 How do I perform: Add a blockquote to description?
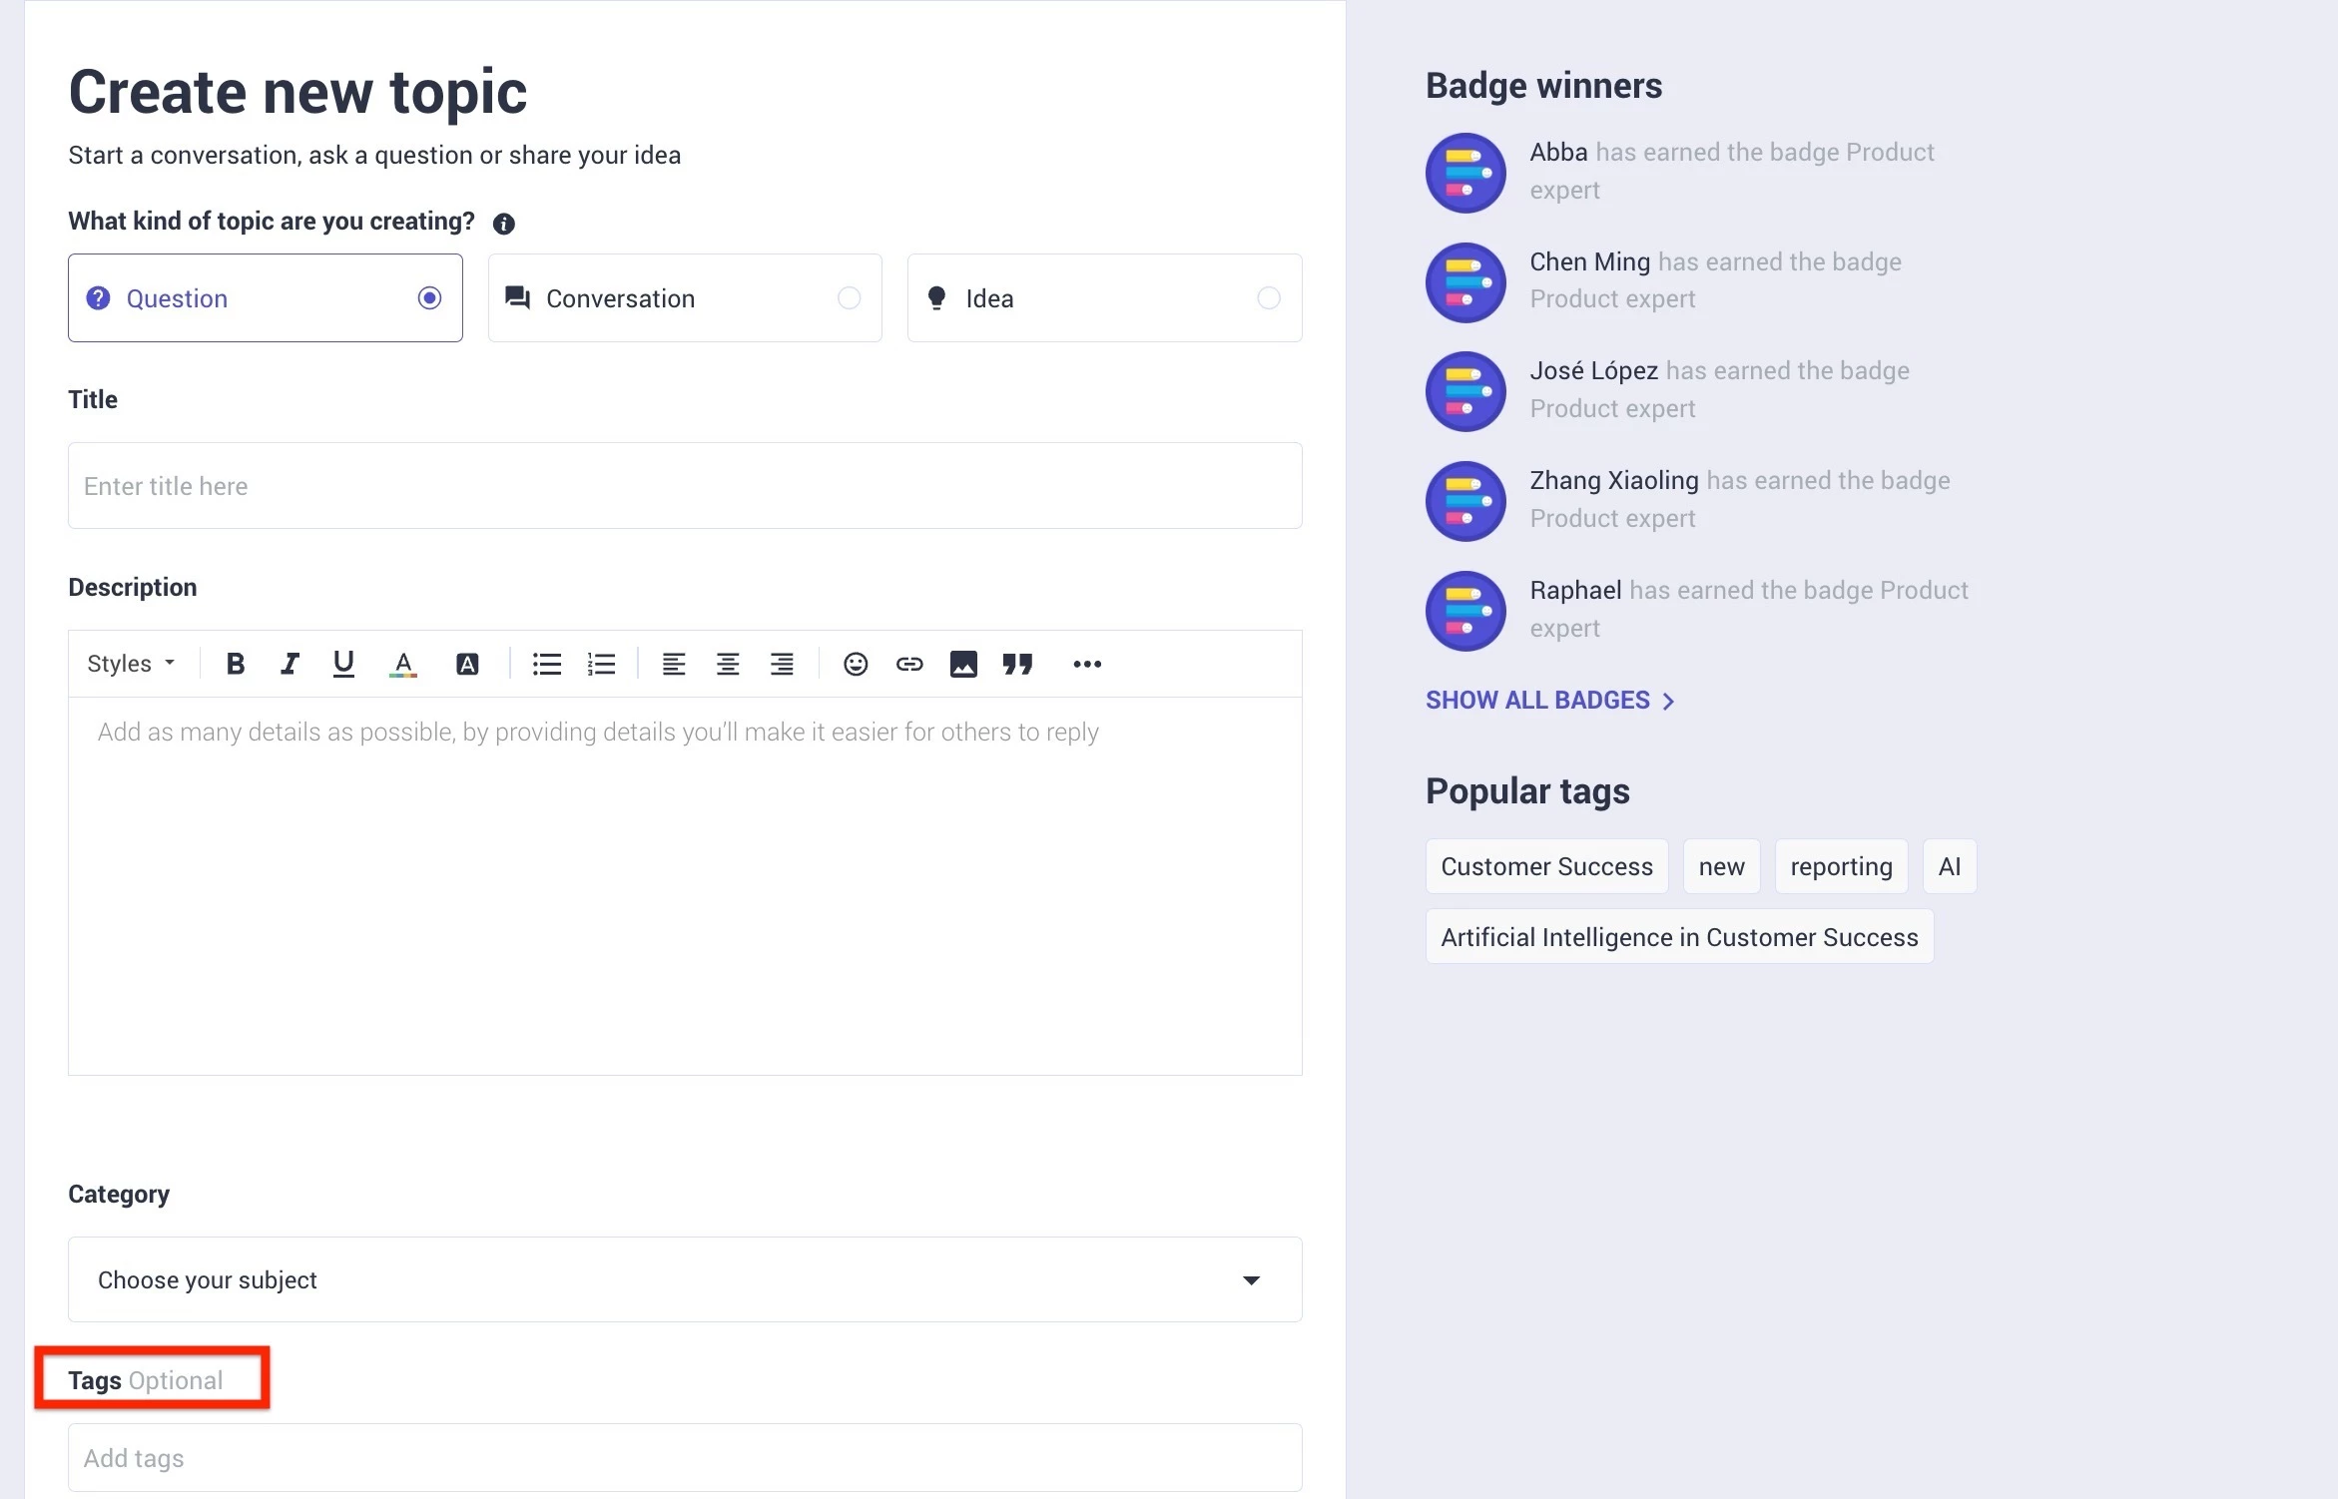click(1017, 664)
